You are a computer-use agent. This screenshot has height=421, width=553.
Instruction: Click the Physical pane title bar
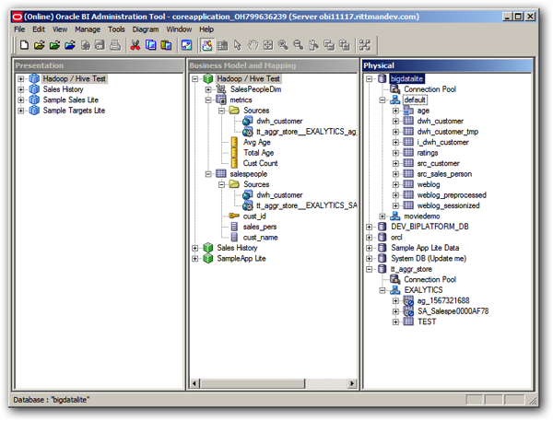tap(447, 65)
